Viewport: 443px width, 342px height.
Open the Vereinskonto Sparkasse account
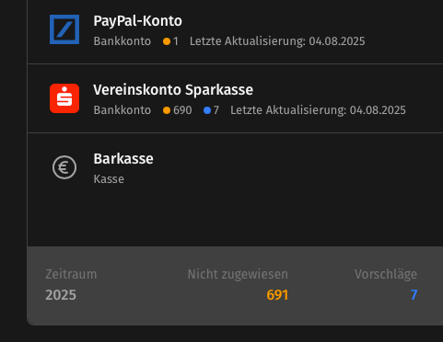click(235, 98)
